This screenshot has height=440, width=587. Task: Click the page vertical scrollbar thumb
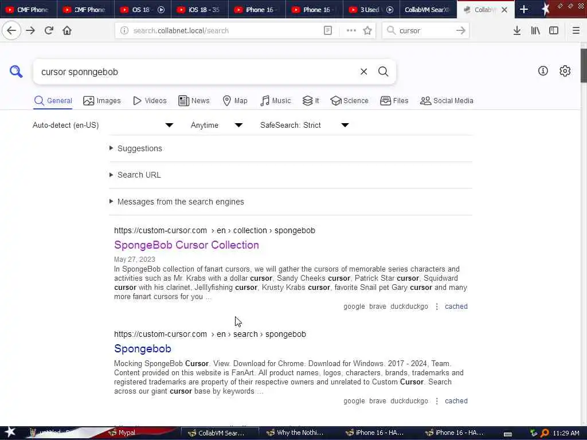(x=584, y=65)
